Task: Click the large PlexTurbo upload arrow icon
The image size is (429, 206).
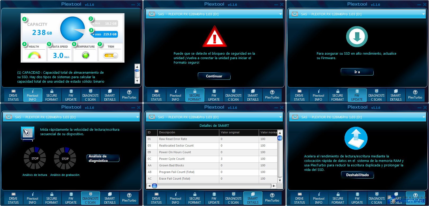Action: pos(356,138)
